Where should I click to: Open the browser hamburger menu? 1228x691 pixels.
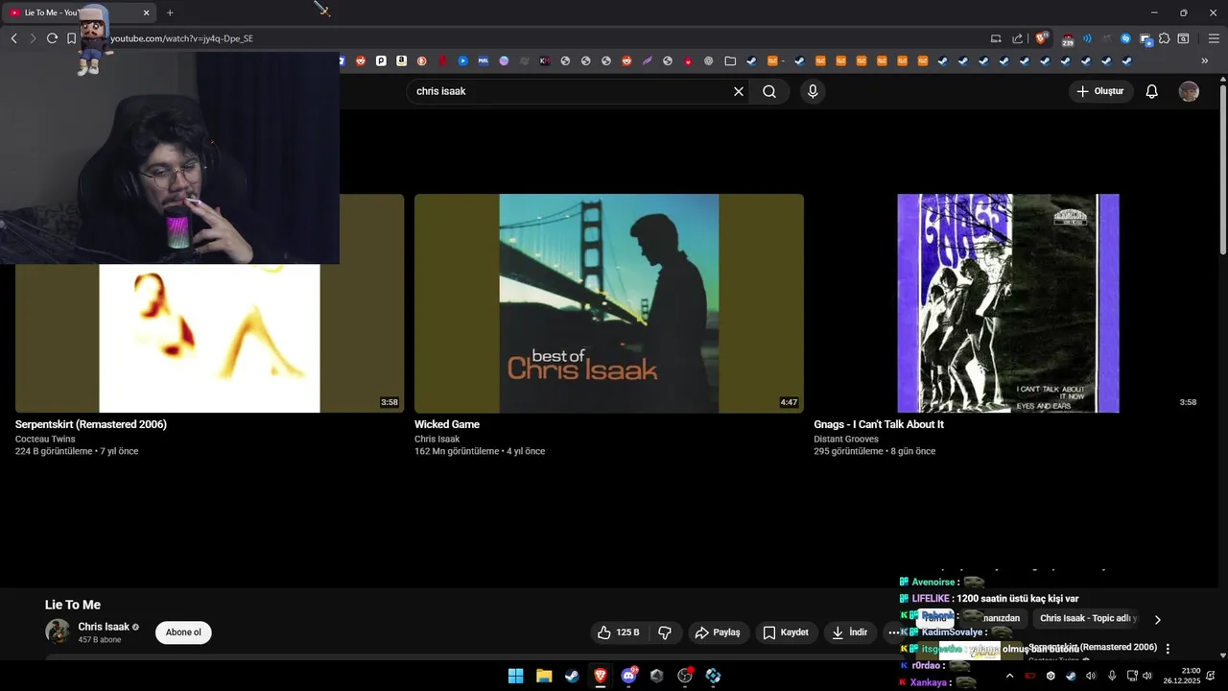1214,38
